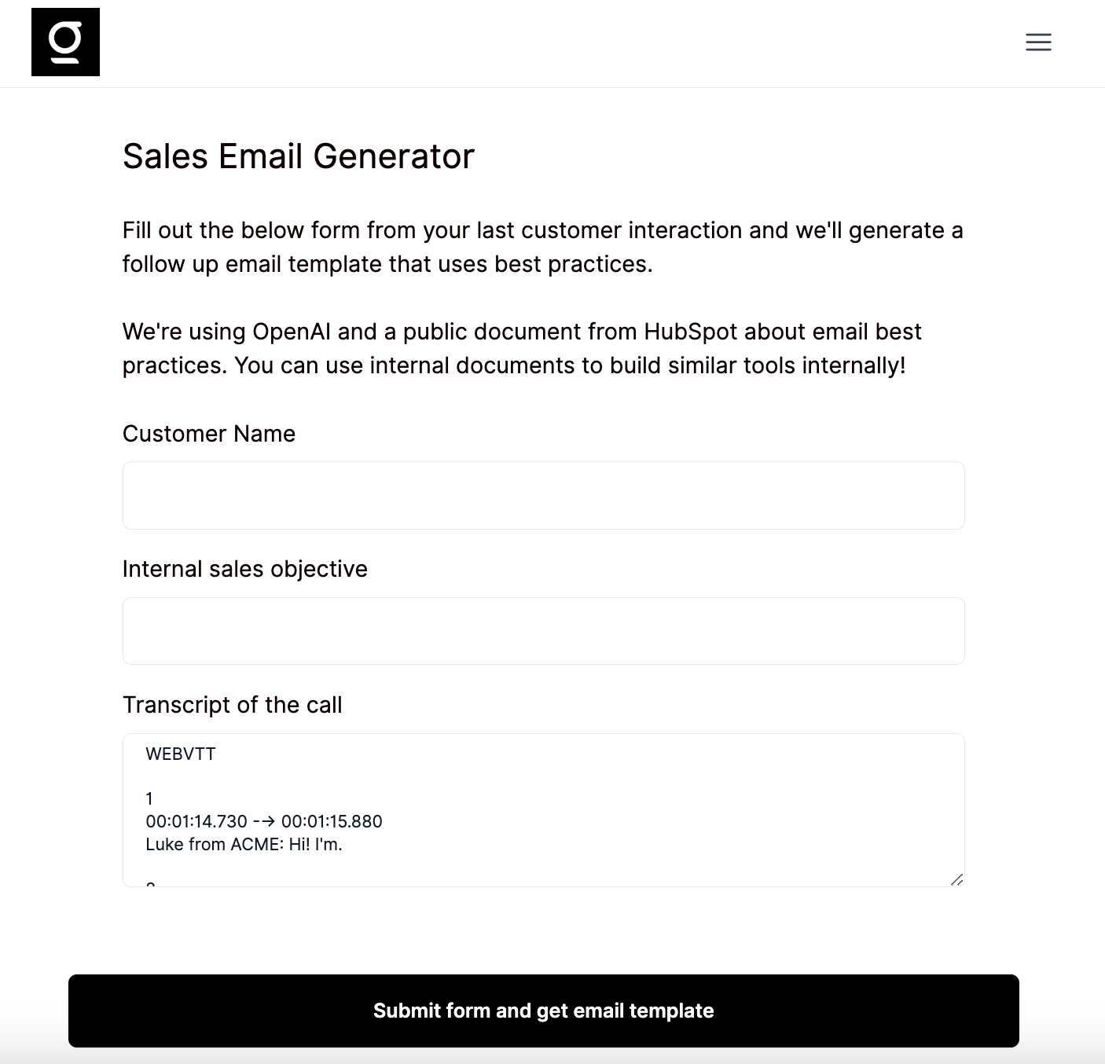Click the start timestamp 00:01:14.730
1105x1064 pixels.
click(x=196, y=821)
